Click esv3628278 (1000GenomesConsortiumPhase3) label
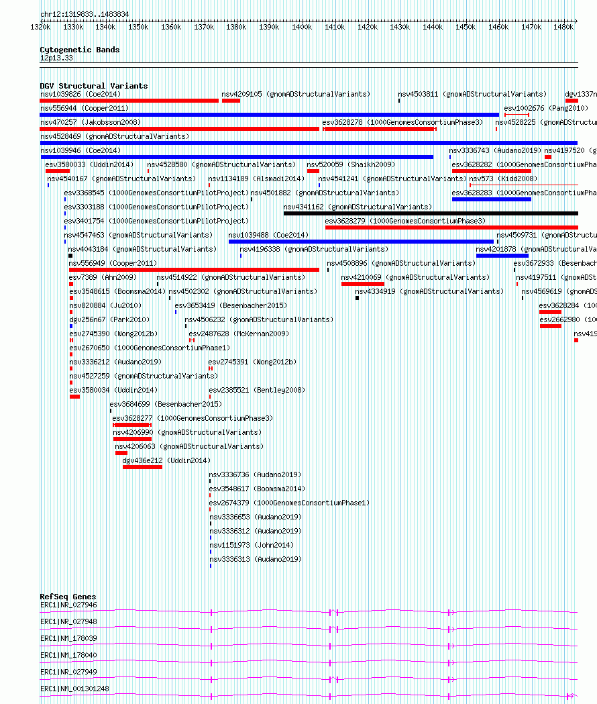The height and width of the screenshot is (704, 597). (x=402, y=122)
